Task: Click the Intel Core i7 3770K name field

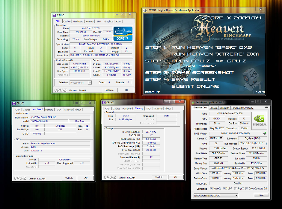Action: coord(91,28)
